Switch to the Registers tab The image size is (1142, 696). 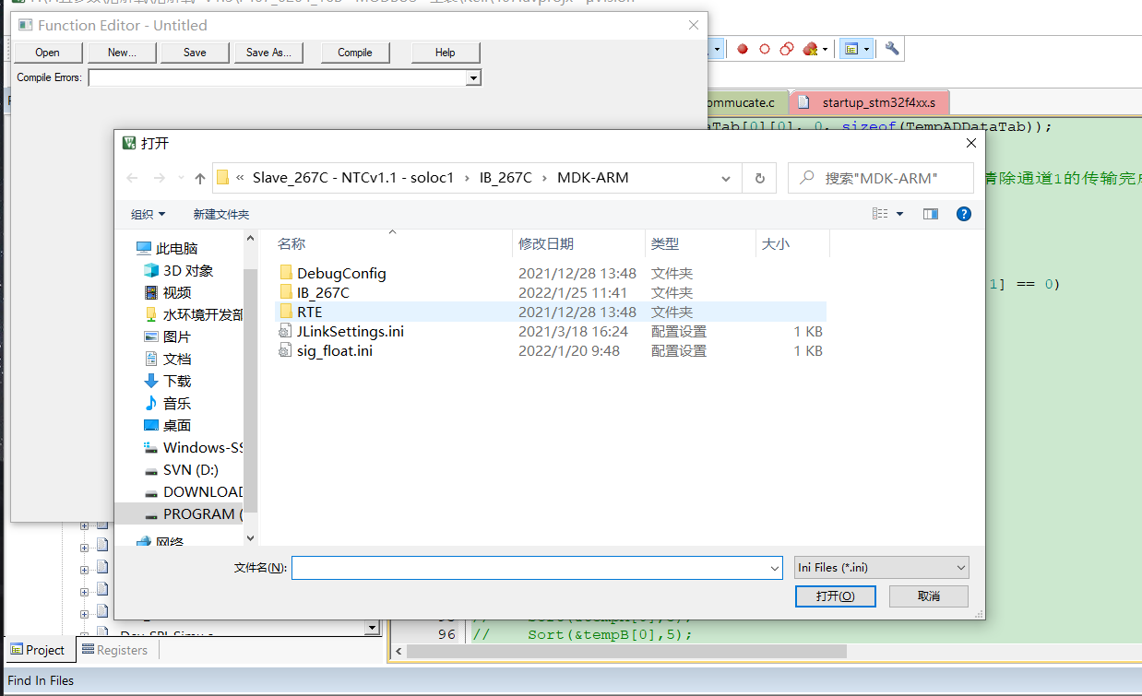(116, 650)
